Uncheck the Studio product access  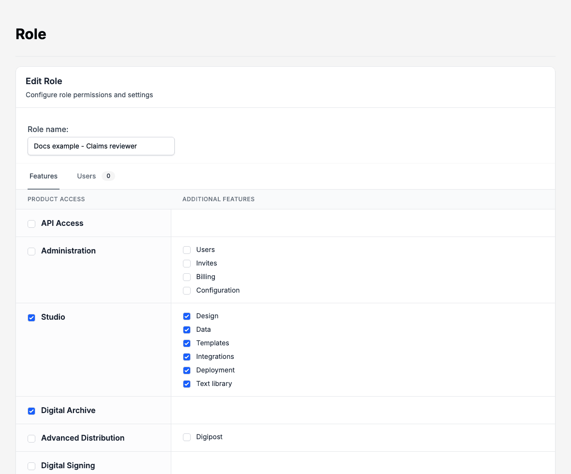31,317
